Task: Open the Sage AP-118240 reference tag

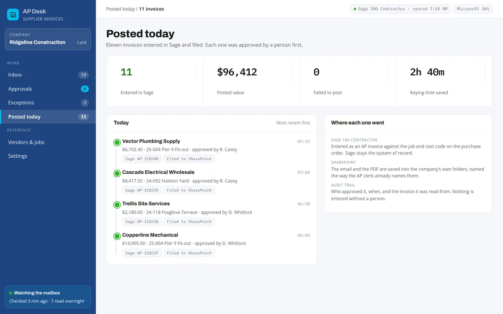Action: (x=142, y=159)
